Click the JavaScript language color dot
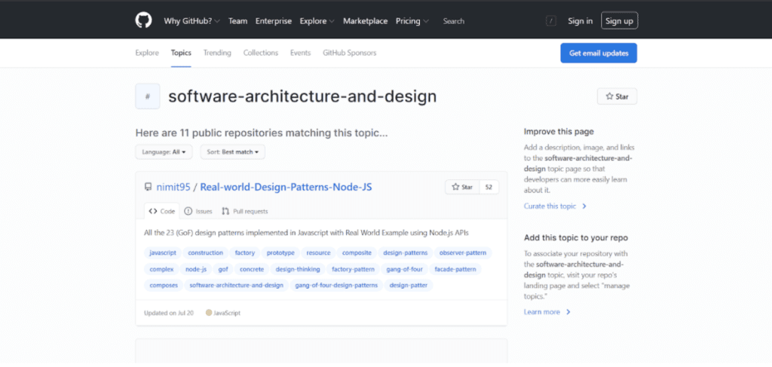The height and width of the screenshot is (367, 772). (209, 313)
